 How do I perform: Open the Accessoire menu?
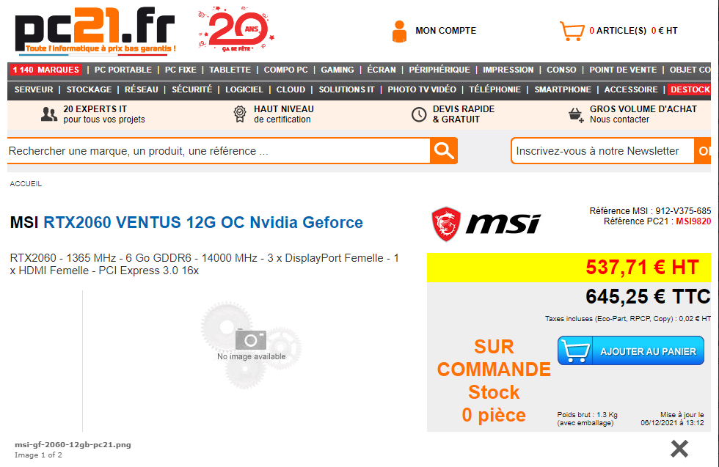tap(631, 89)
